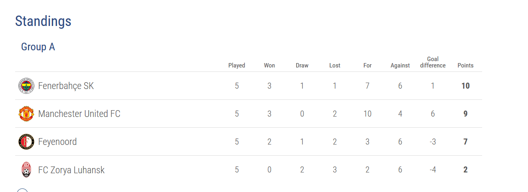The image size is (528, 192).
Task: Click the Draw column header
Action: (x=302, y=65)
